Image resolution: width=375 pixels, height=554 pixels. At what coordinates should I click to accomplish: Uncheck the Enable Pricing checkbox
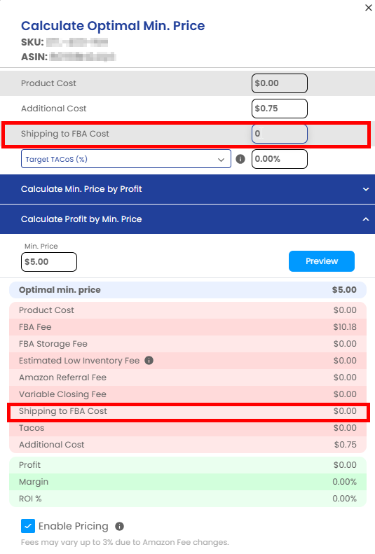coord(28,526)
